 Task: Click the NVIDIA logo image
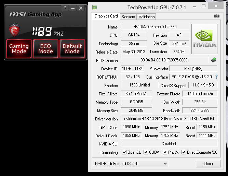click(x=204, y=39)
